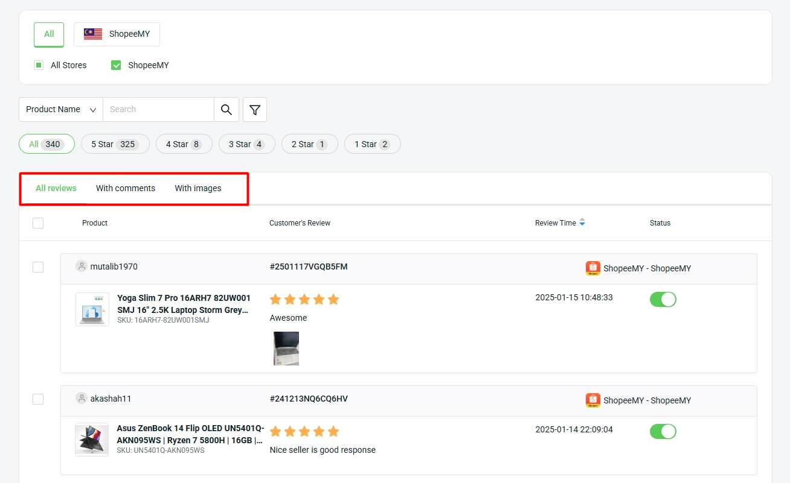
Task: Select the ShopeeMY store tab with Malaysia flag
Action: [x=116, y=34]
